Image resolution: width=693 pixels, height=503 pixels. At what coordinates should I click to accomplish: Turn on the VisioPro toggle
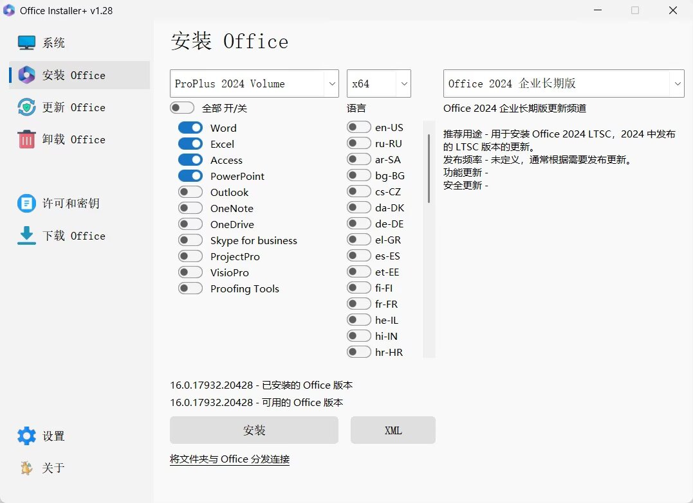pos(190,272)
